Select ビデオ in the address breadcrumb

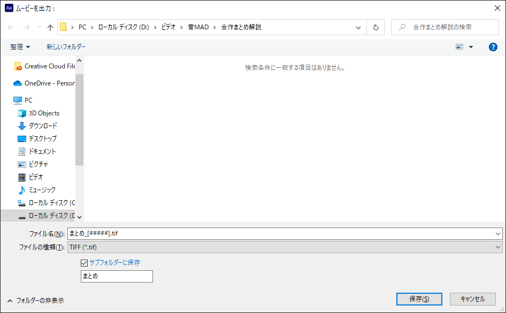pyautogui.click(x=168, y=27)
